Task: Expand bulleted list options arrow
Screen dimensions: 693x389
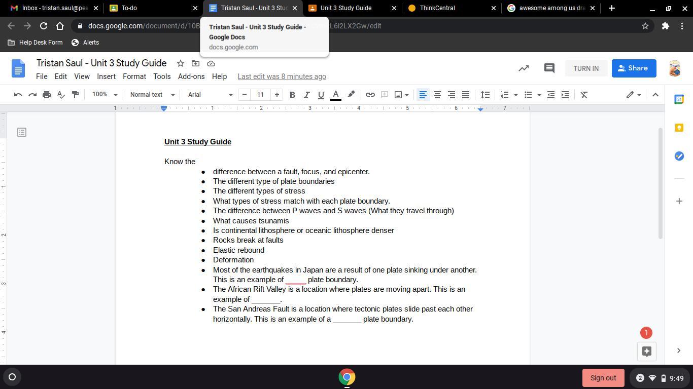Action: point(539,95)
